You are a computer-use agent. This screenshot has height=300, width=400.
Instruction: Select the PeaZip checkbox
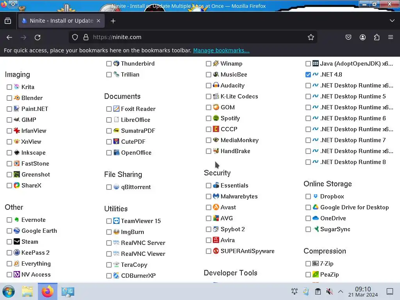308,275
